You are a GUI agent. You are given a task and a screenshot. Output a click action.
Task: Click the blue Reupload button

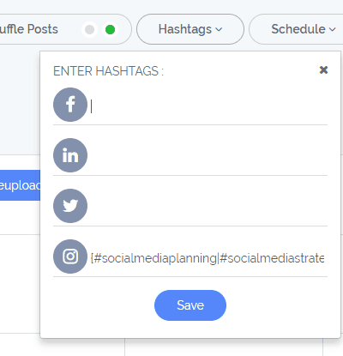(20, 185)
